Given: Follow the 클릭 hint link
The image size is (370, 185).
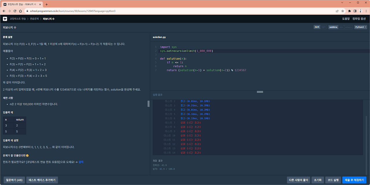Looking at the screenshot, I should [81, 162].
